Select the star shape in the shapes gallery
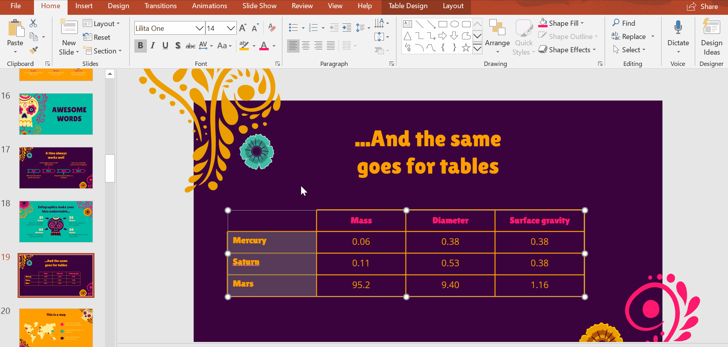The width and height of the screenshot is (728, 347). (466, 48)
